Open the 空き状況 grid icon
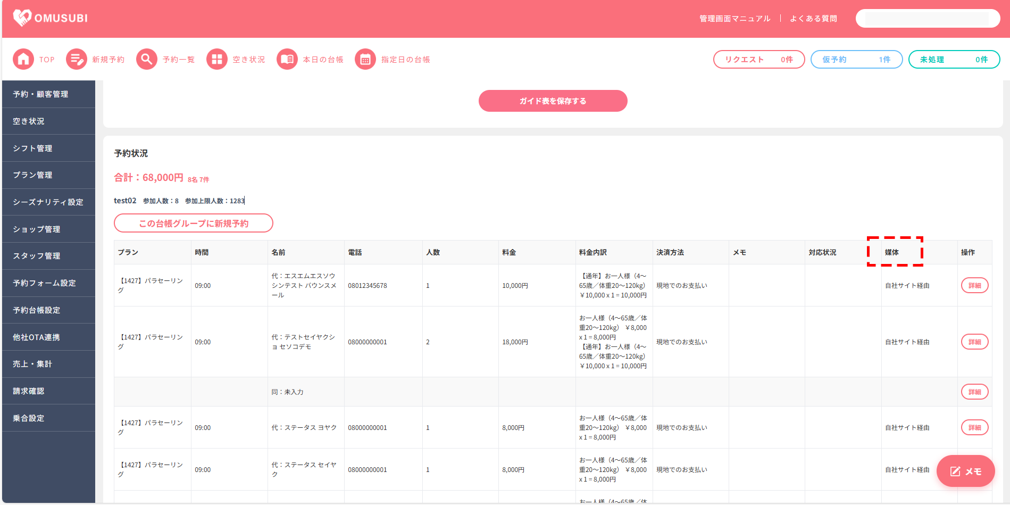Image resolution: width=1010 pixels, height=505 pixels. point(217,60)
